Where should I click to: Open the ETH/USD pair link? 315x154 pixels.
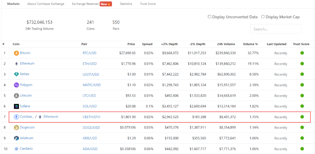click(x=90, y=64)
